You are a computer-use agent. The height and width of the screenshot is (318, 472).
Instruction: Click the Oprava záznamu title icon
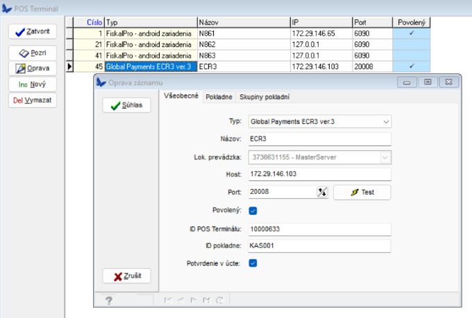point(101,82)
